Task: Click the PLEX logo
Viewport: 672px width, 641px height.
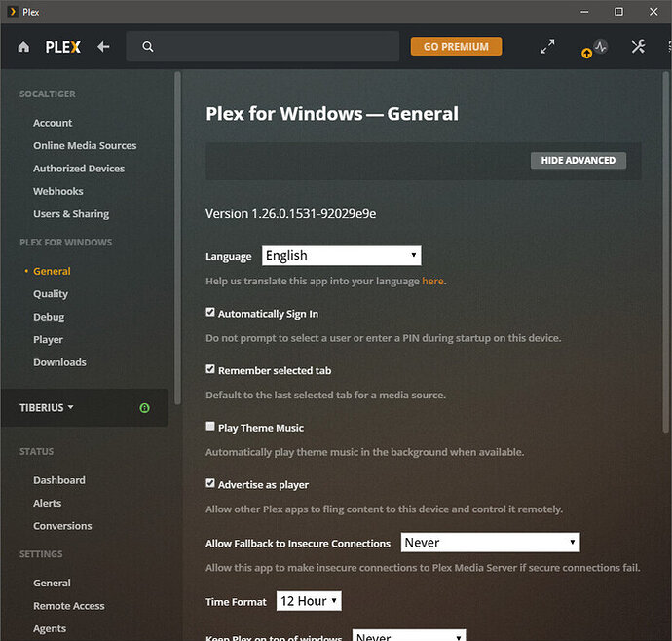Action: point(63,47)
